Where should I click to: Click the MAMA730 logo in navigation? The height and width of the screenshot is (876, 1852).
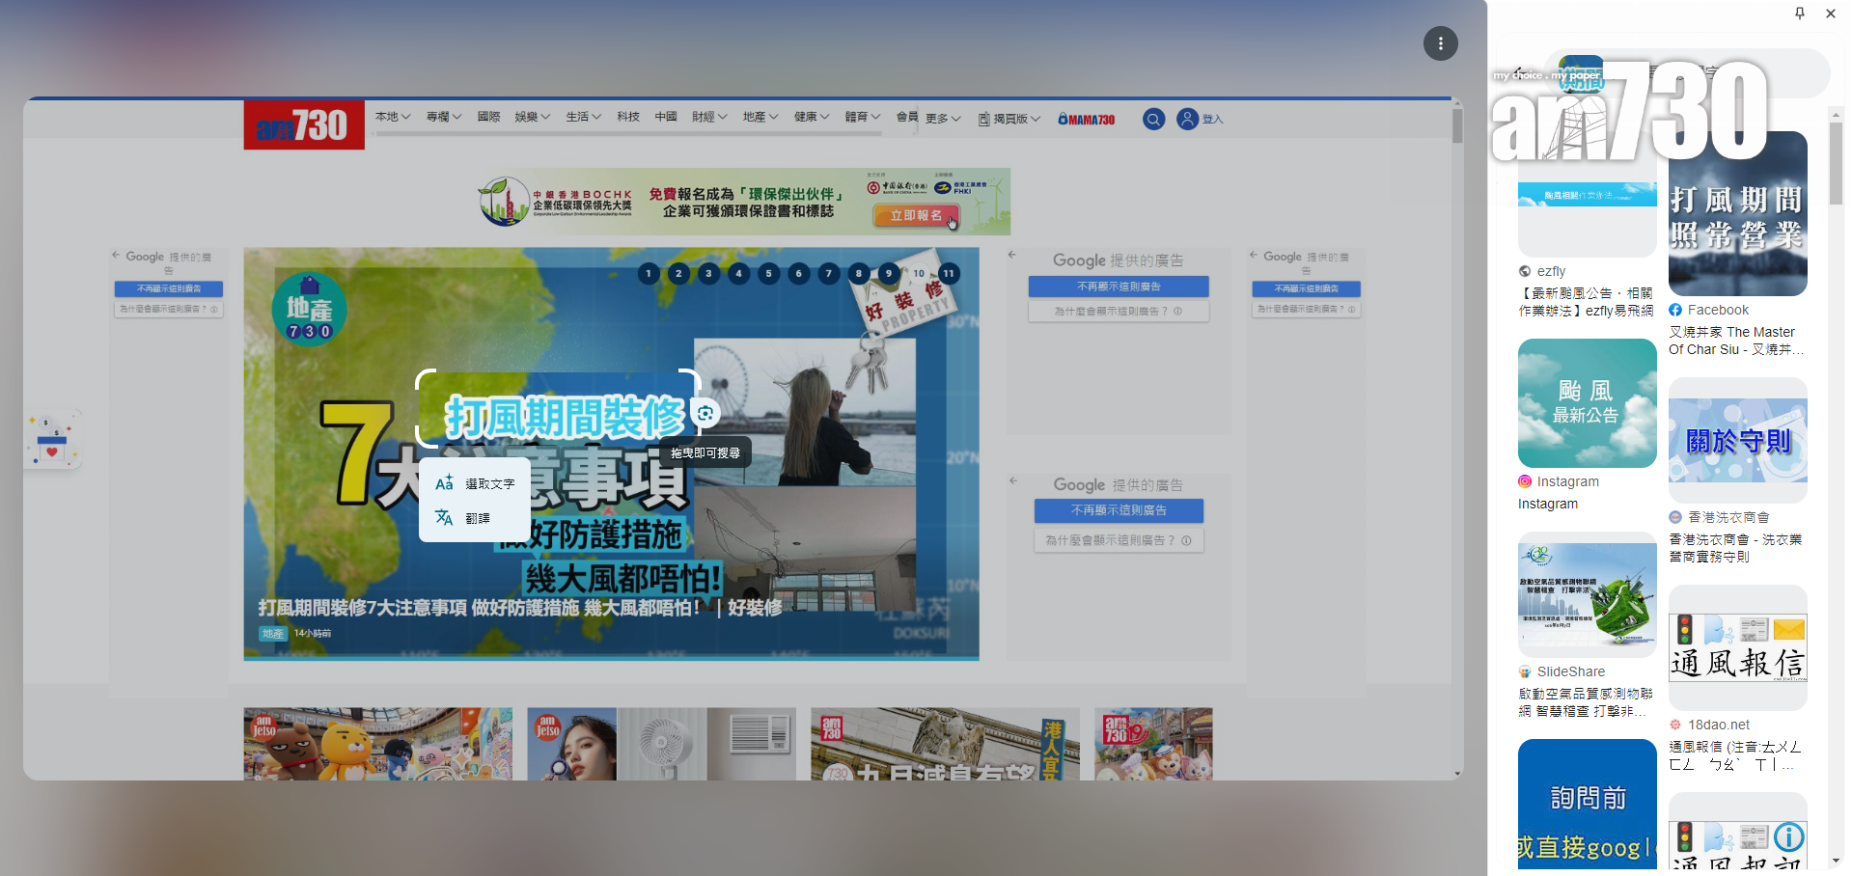[1086, 120]
